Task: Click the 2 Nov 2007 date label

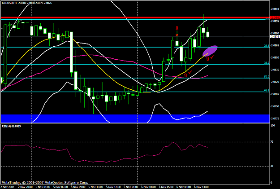Action: [7, 187]
